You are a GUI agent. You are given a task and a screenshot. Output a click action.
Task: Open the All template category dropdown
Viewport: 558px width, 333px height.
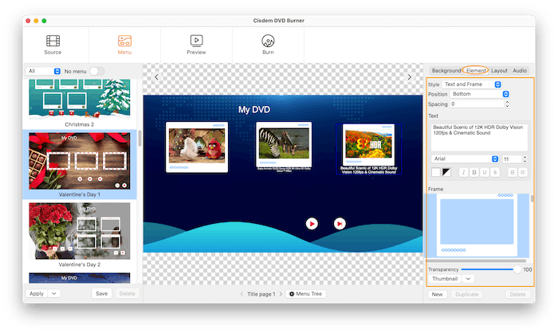click(45, 71)
